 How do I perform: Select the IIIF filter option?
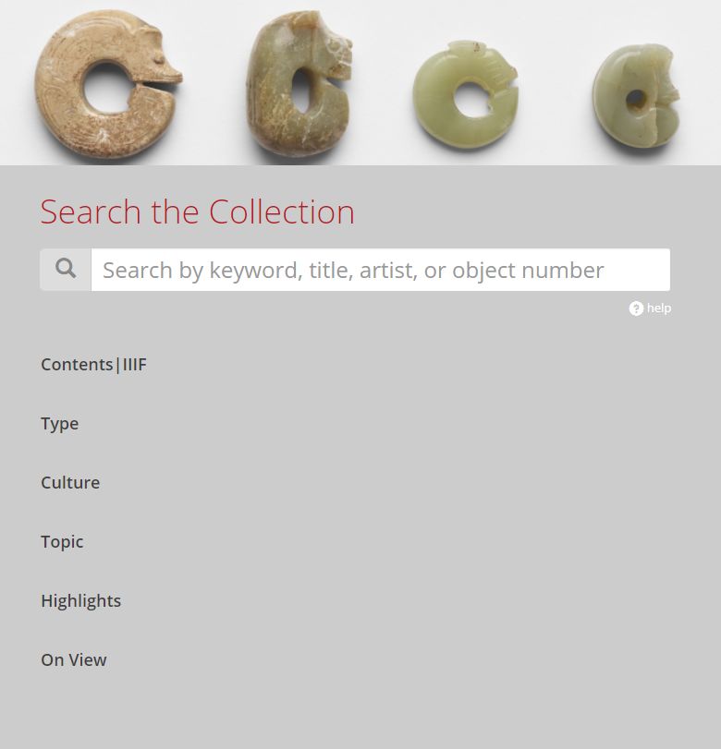coord(134,365)
